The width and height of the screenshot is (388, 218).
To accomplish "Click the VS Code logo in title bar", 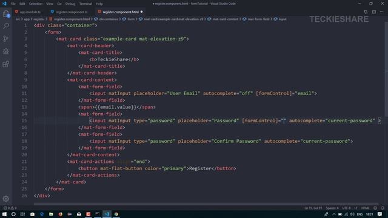I will click(4, 4).
